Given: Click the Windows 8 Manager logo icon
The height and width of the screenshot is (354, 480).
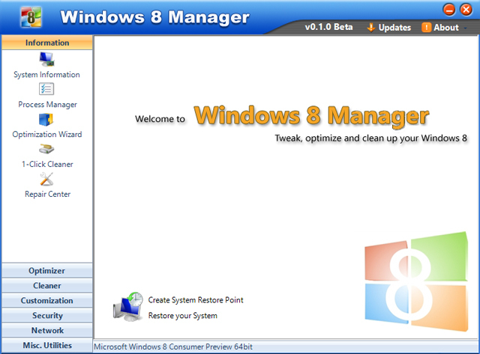Looking at the screenshot, I should pos(29,16).
